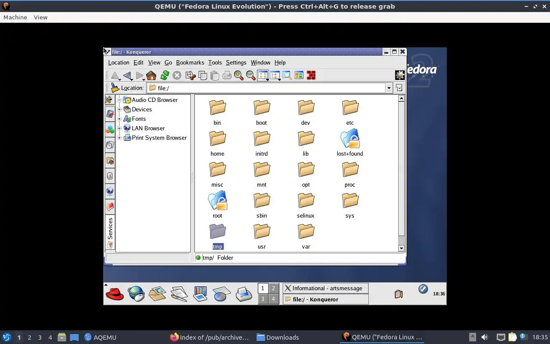
Task: Expand the Devices tree node
Action: click(119, 109)
